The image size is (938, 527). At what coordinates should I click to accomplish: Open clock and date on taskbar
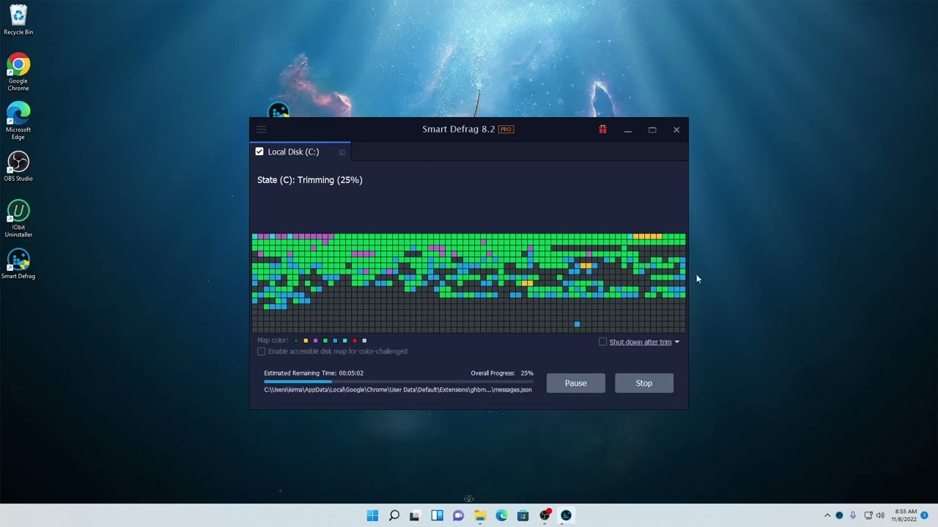[x=906, y=515]
